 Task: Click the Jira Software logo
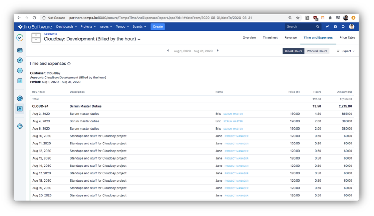click(x=35, y=27)
